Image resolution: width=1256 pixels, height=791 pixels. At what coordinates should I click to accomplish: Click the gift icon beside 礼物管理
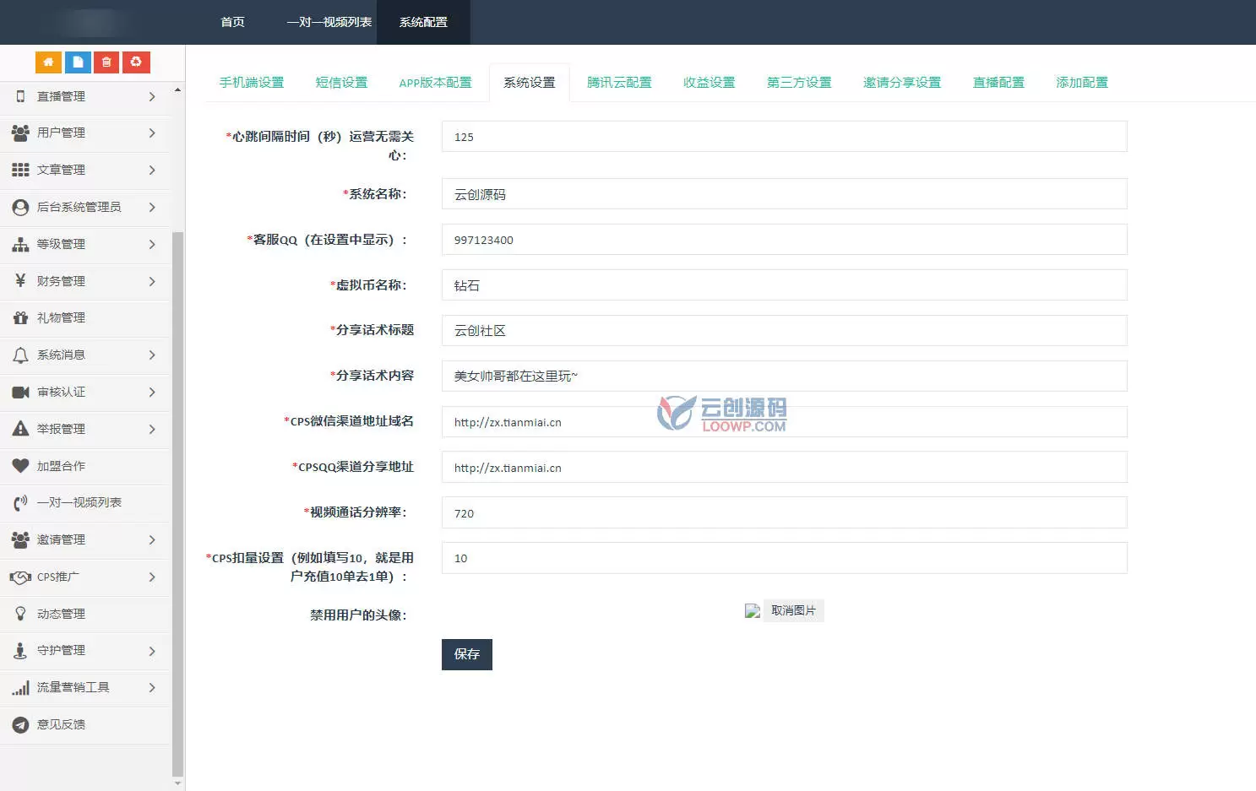20,317
